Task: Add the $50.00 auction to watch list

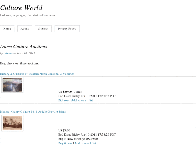Action: [x=82, y=100]
